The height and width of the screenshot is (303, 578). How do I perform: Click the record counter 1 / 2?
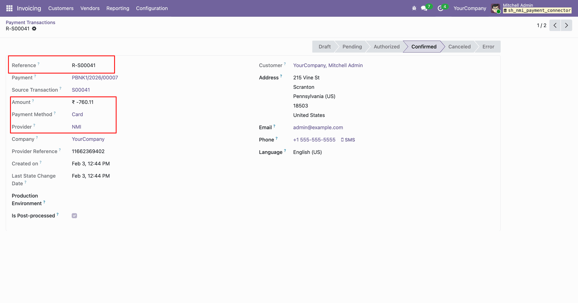(x=541, y=25)
